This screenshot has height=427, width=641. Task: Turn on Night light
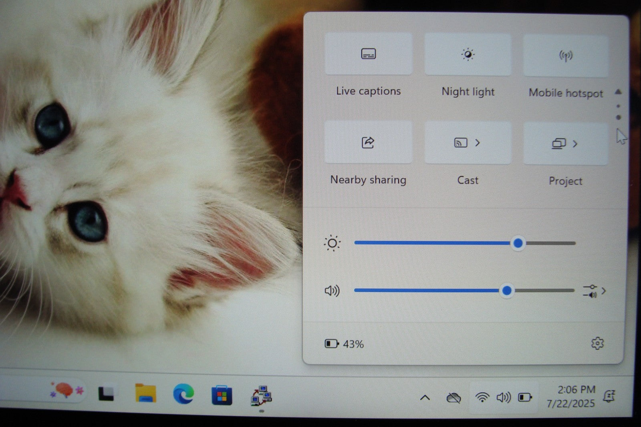click(468, 55)
